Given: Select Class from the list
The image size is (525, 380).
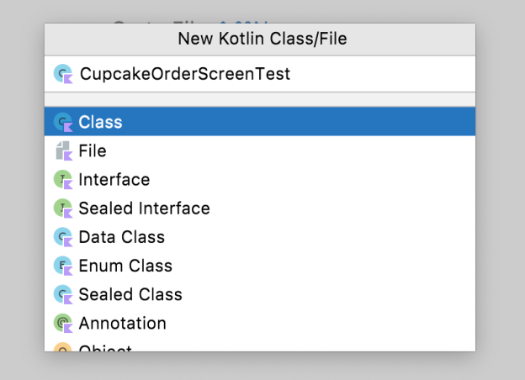Looking at the screenshot, I should pyautogui.click(x=101, y=122).
